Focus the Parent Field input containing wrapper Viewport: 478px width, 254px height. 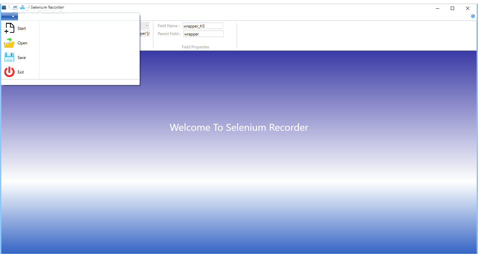(203, 34)
